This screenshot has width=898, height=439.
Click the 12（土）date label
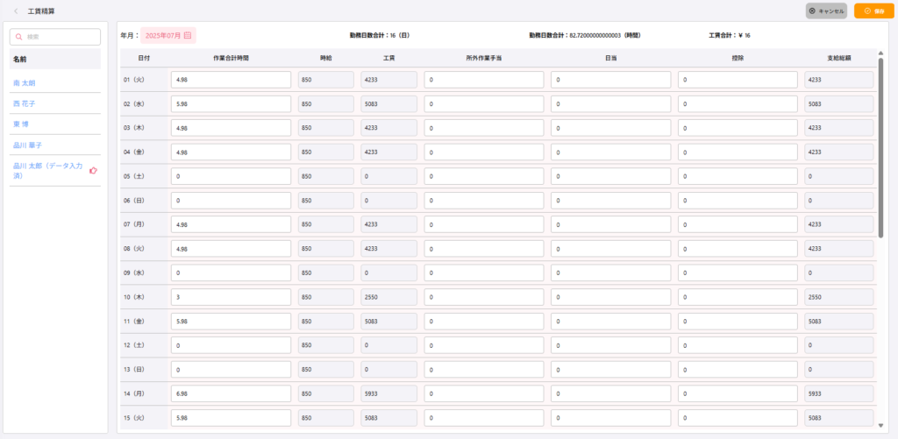click(134, 345)
